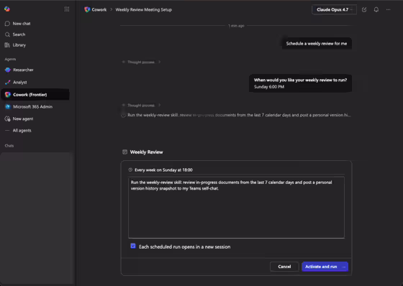Open the app launcher grid icon
The image size is (403, 286).
click(x=67, y=9)
